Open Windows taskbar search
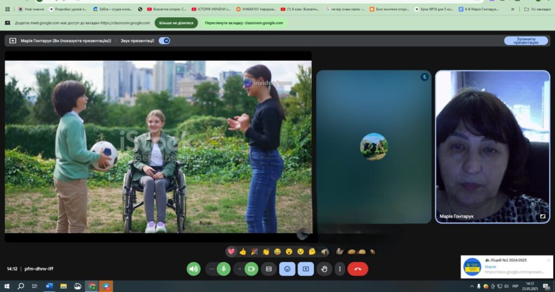Screen dimensions: 555x292 tap(21, 286)
